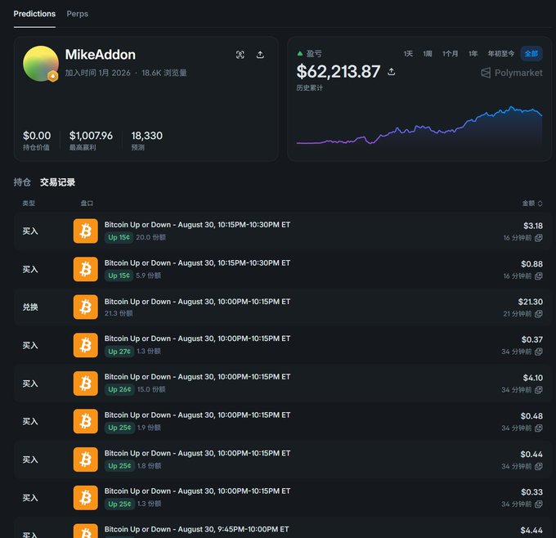The height and width of the screenshot is (538, 556).
Task: Click the $0.00 positions value
Action: click(37, 136)
